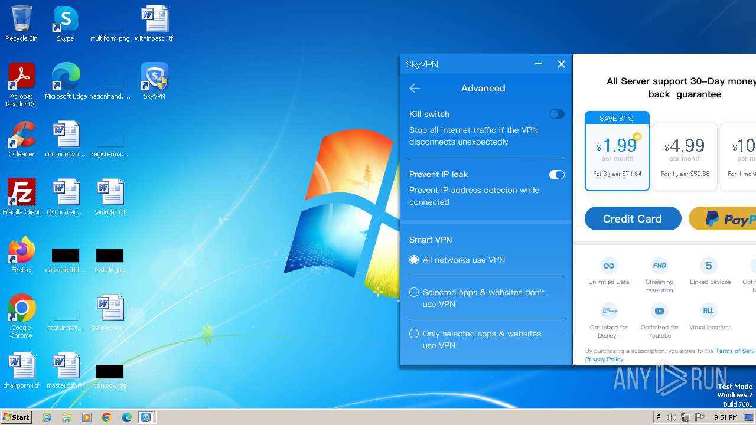756x425 pixels.
Task: Select the $1.99 per month plan
Action: (617, 151)
